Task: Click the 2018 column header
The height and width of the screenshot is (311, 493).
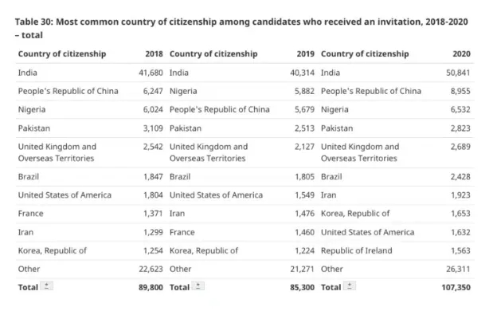Action: pos(154,54)
